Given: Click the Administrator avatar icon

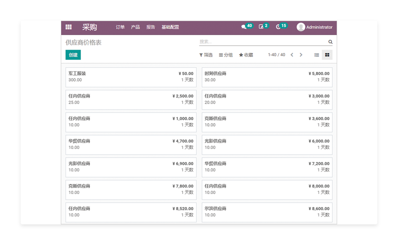Looking at the screenshot, I should point(301,27).
